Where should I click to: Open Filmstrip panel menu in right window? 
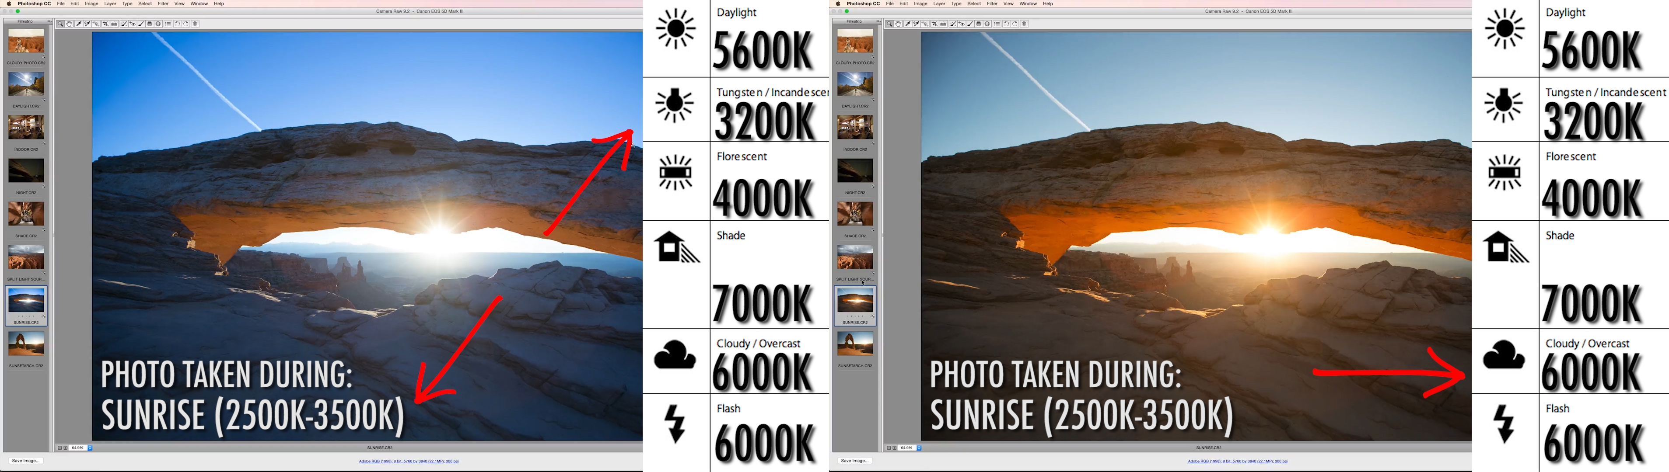(x=879, y=21)
